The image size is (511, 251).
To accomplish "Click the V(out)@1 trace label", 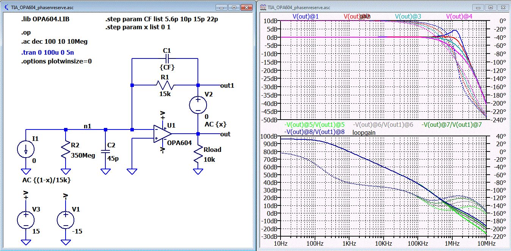I will (x=305, y=16).
